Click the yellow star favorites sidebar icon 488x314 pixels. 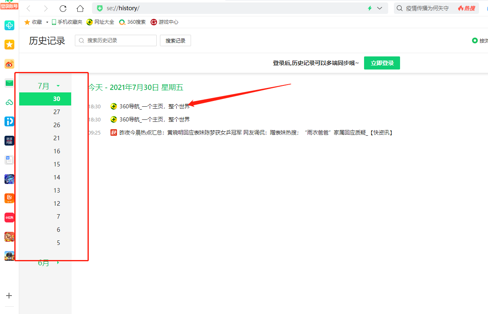(9, 45)
